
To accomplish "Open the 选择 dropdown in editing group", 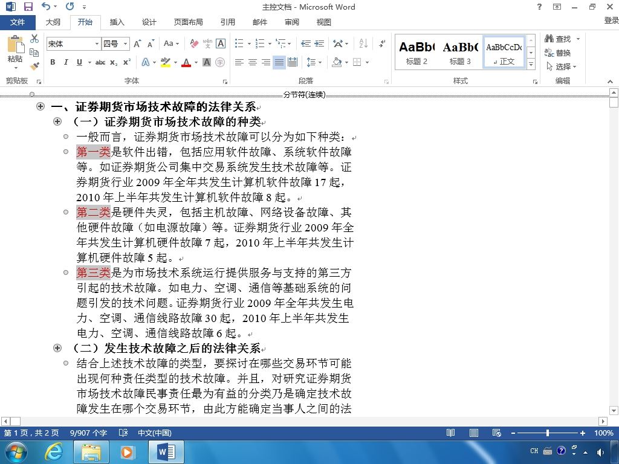I will click(562, 66).
